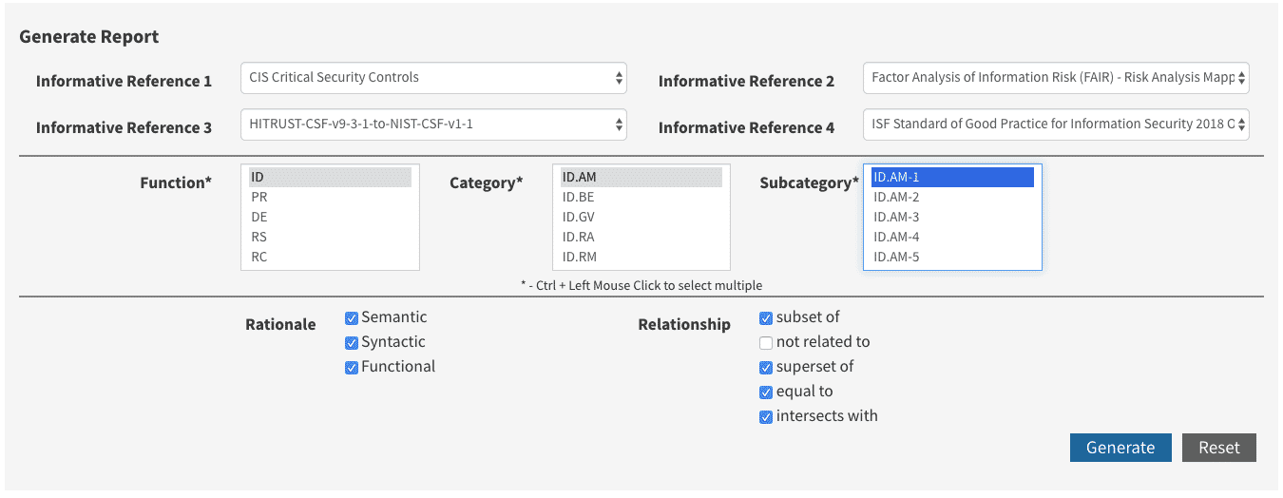Open Informative Reference 4 dropdown

click(x=1057, y=124)
